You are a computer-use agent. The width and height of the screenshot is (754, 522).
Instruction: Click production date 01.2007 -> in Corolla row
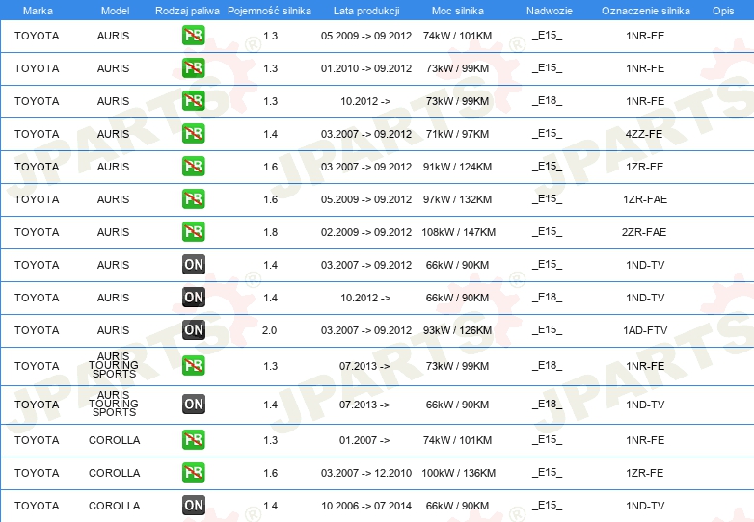click(x=364, y=440)
